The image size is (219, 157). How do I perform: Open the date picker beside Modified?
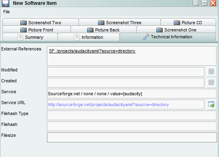click(x=211, y=71)
